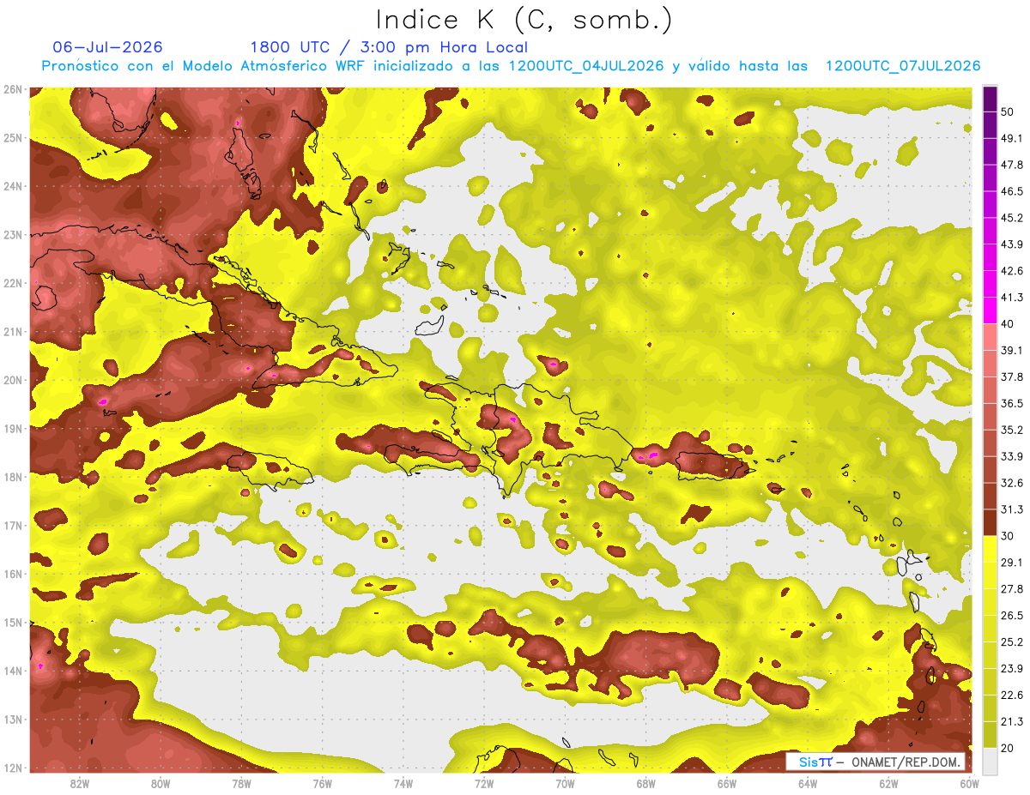Click the 68W longitude label

coord(646,783)
